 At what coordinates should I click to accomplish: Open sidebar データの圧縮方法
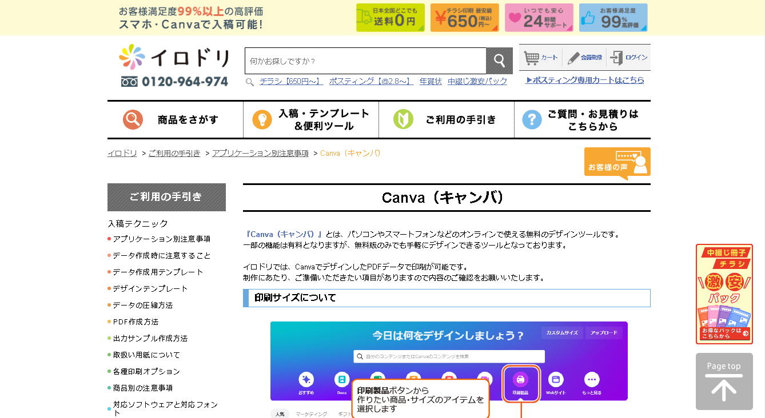point(143,305)
